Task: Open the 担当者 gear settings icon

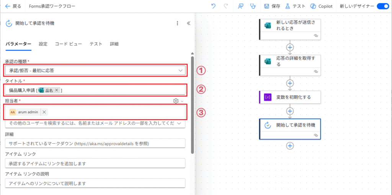Action: click(x=176, y=101)
